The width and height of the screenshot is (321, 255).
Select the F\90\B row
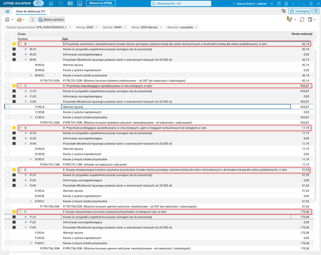click(x=159, y=238)
